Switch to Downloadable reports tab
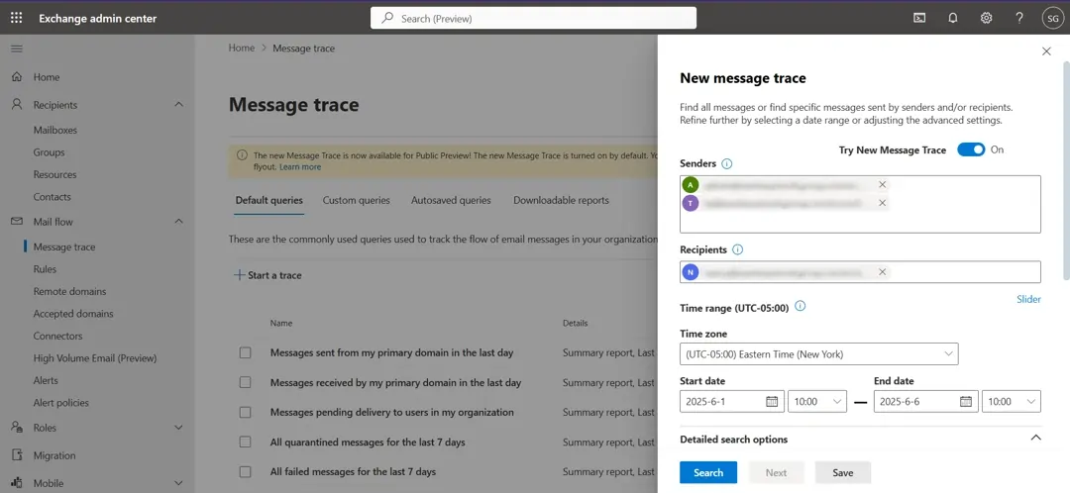The width and height of the screenshot is (1070, 493). pyautogui.click(x=561, y=200)
